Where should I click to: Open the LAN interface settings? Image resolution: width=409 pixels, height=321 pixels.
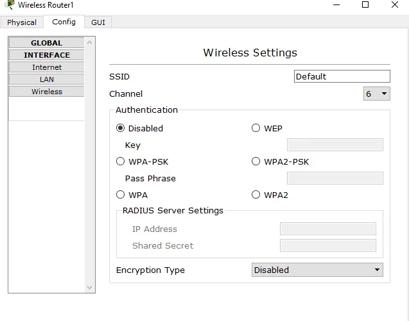(46, 79)
